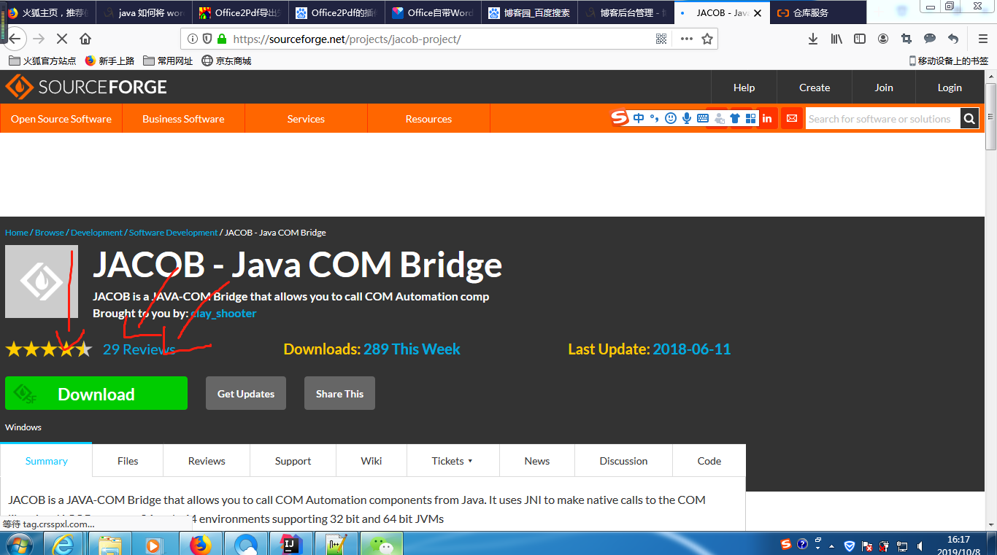Bookmark this page with the star icon
Screen dimensions: 997x555
click(707, 39)
